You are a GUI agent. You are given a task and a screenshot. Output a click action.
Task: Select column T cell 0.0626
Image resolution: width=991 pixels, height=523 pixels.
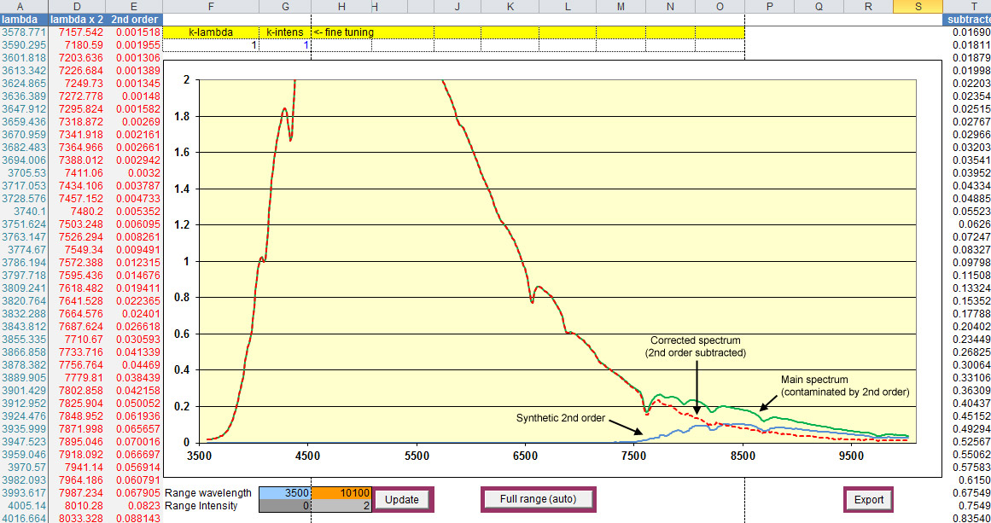[966, 224]
